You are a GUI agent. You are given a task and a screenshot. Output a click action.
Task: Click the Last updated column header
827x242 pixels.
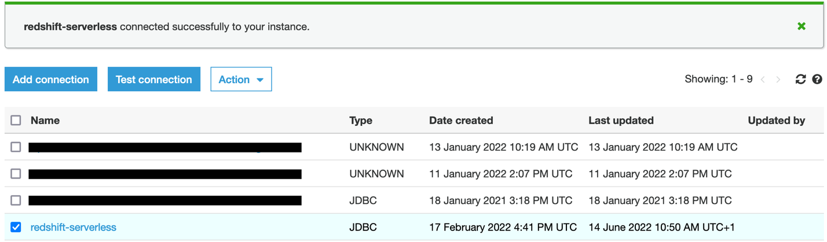(621, 121)
